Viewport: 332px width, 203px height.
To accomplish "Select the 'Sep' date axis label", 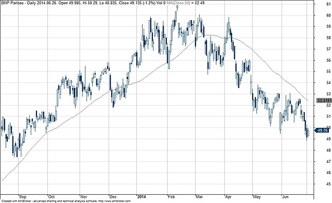I will pos(23,197).
